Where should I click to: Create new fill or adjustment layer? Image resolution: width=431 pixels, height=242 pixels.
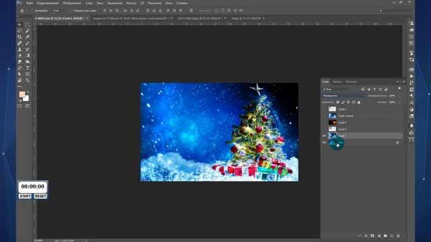(x=379, y=236)
